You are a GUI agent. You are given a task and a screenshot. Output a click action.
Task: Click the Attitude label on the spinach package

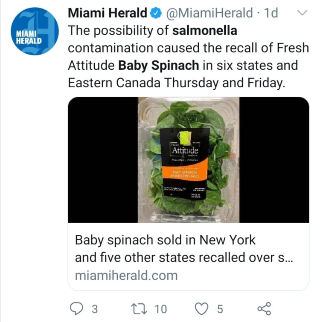(x=184, y=151)
